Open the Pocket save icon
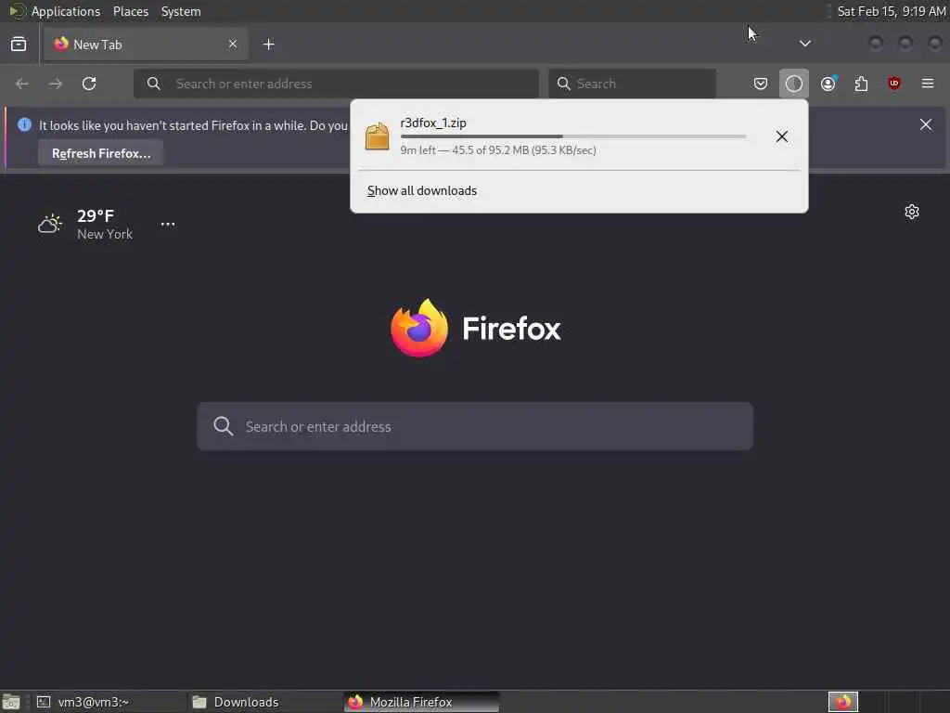The width and height of the screenshot is (950, 713). click(x=761, y=84)
